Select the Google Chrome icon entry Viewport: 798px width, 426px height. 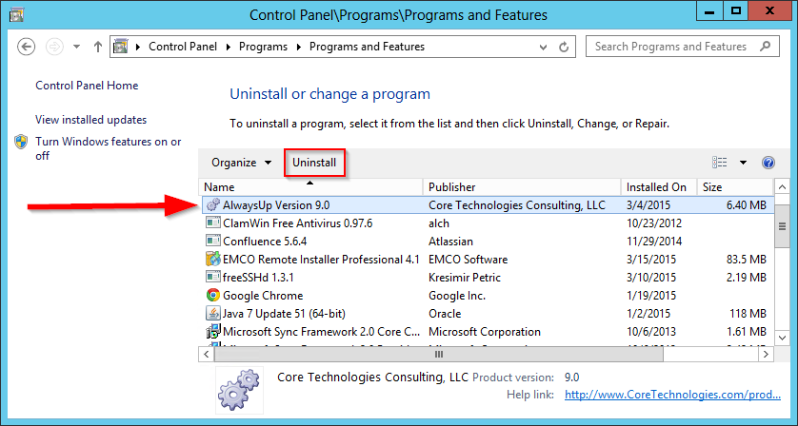tap(212, 296)
